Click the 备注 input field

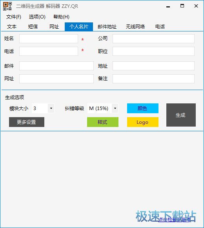(153, 79)
